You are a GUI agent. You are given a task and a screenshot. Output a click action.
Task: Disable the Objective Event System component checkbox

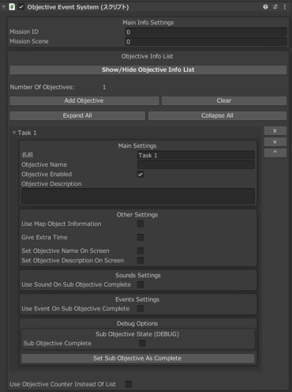[x=21, y=7]
